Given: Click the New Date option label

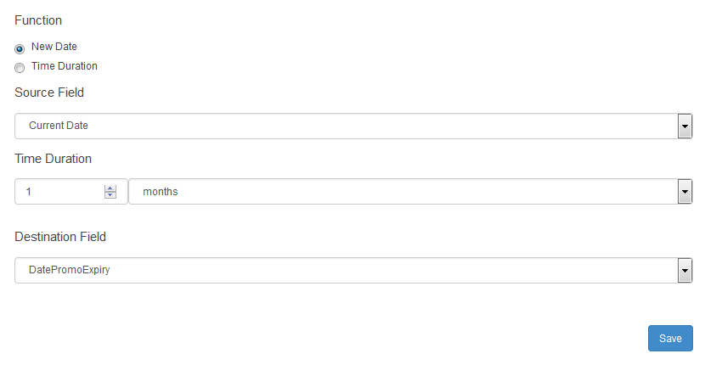Looking at the screenshot, I should [54, 47].
